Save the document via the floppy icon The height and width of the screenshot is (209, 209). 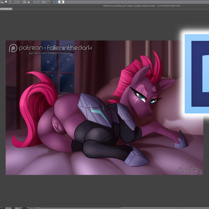tap(6, 2)
